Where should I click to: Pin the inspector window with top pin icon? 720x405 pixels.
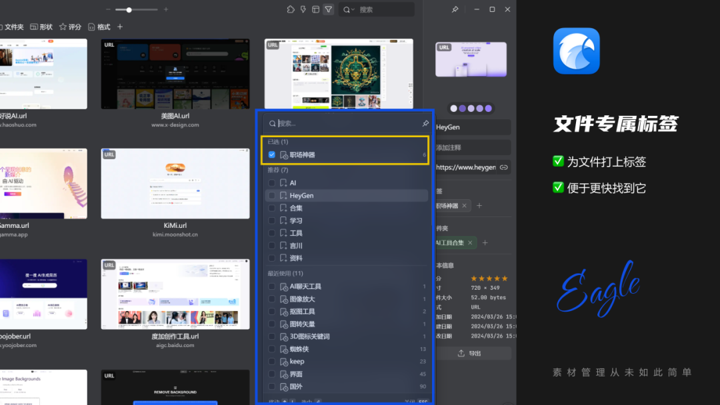coord(455,9)
